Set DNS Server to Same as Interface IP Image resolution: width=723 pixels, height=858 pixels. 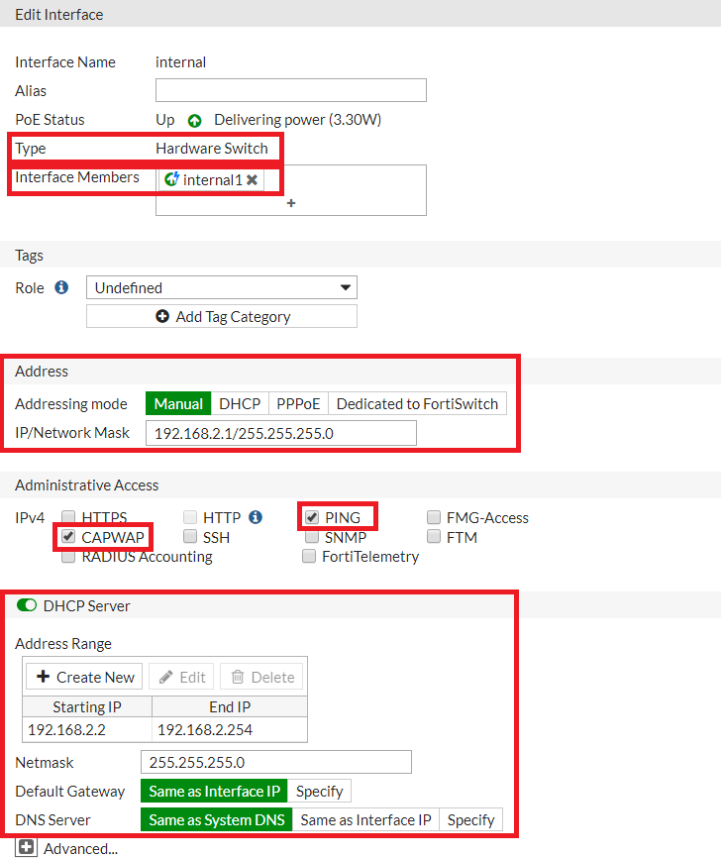365,819
